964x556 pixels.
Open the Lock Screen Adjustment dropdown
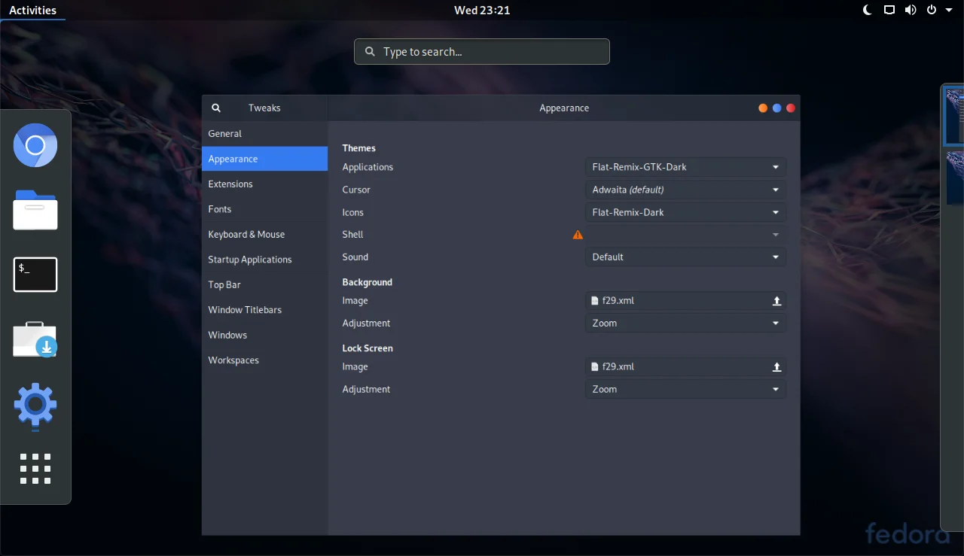pos(685,390)
